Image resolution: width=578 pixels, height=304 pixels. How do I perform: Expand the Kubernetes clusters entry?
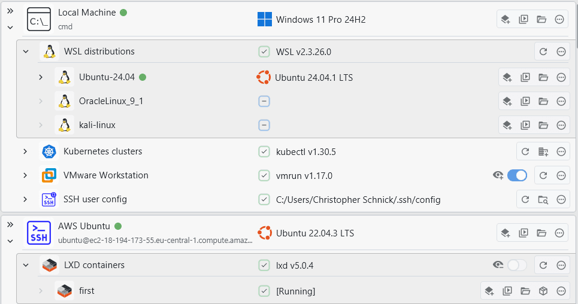coord(25,151)
